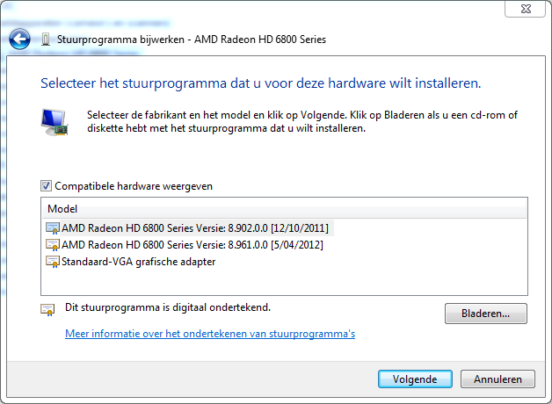Click the device icon beside the Stuurprogramma bijwerken title

(46, 40)
